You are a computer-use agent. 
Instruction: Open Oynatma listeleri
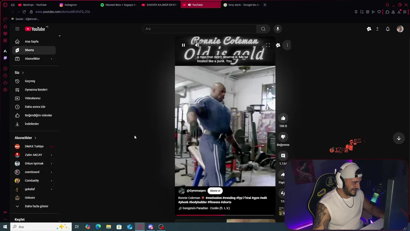pos(34,90)
